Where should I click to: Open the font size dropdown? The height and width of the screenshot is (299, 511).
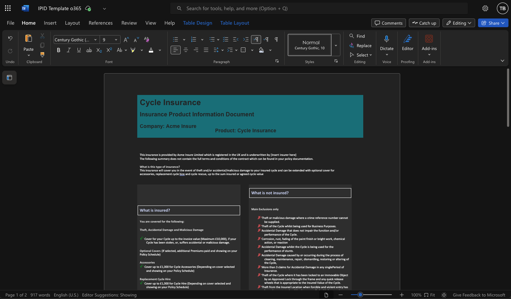[116, 40]
